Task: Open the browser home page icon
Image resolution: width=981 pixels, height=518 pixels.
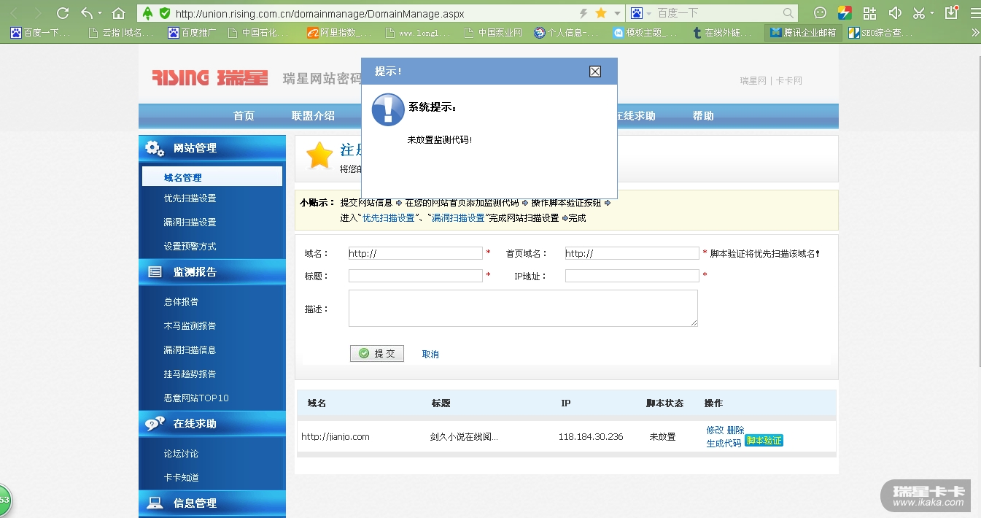Action: (x=118, y=13)
